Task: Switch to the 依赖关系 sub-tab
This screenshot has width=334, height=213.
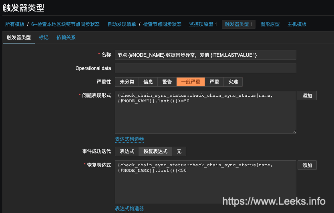Action: coord(66,38)
